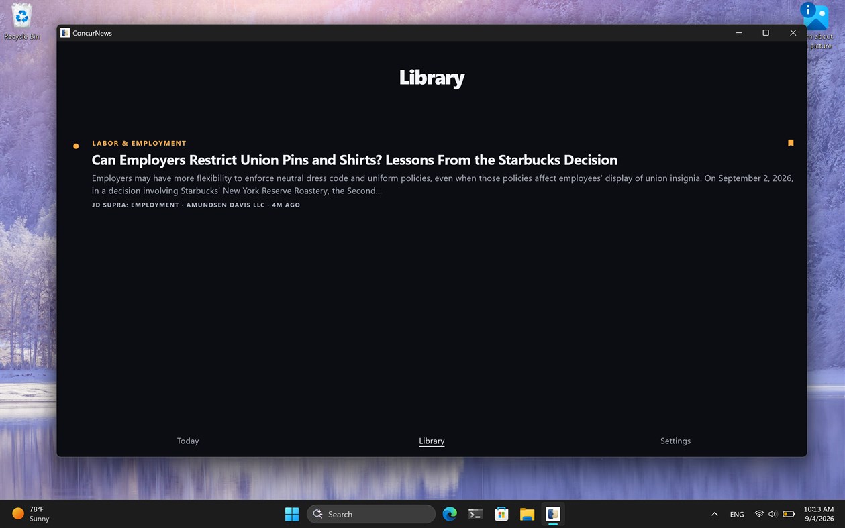Show hidden icons with the tray chevron
This screenshot has width=845, height=528.
(x=715, y=514)
